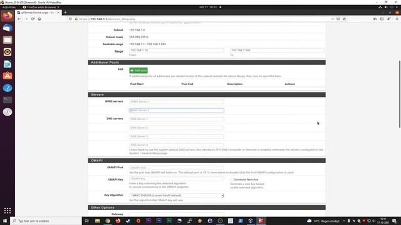Screen dimensions: 401x225
Task: Launch Rhythmbox from the dock
Action: [x=8, y=52]
